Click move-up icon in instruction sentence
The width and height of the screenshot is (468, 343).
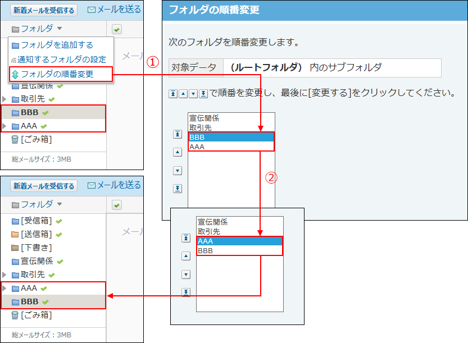[x=183, y=94]
